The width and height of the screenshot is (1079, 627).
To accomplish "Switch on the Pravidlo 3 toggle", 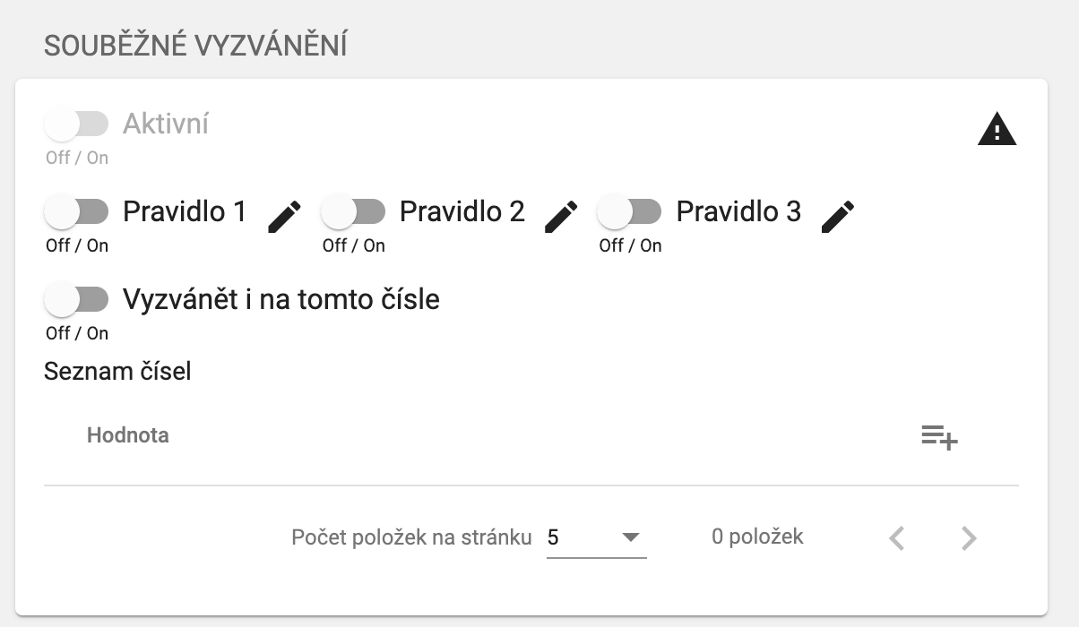I will pyautogui.click(x=629, y=212).
